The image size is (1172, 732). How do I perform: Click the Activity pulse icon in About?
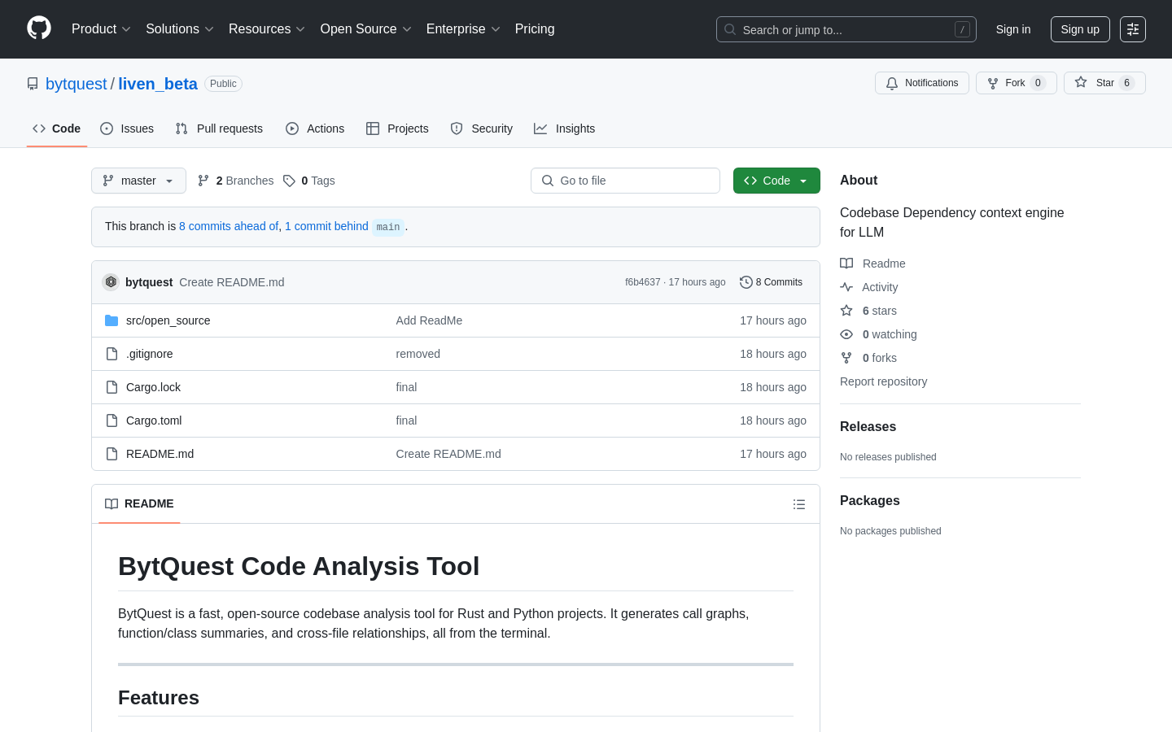pos(846,287)
